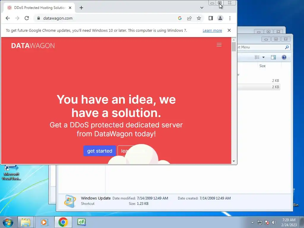
Task: Expand the tab search chevron
Action: pyautogui.click(x=202, y=8)
